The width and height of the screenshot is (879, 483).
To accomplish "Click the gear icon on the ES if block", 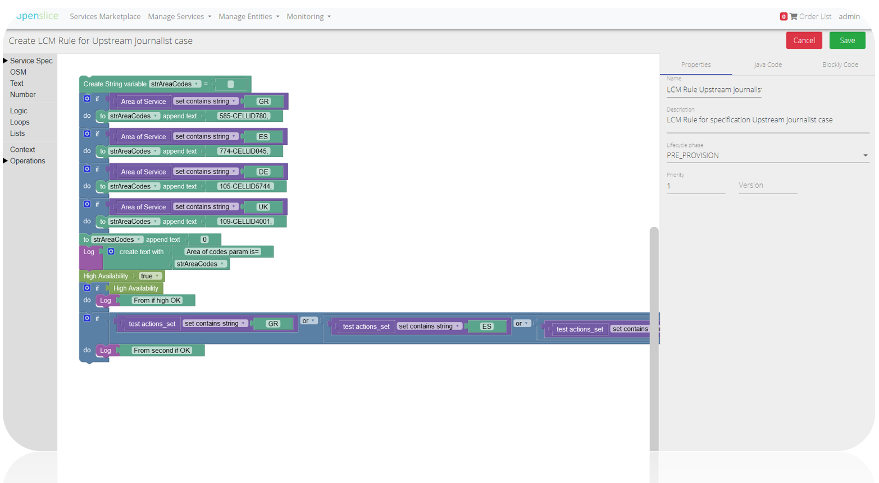I will 87,134.
